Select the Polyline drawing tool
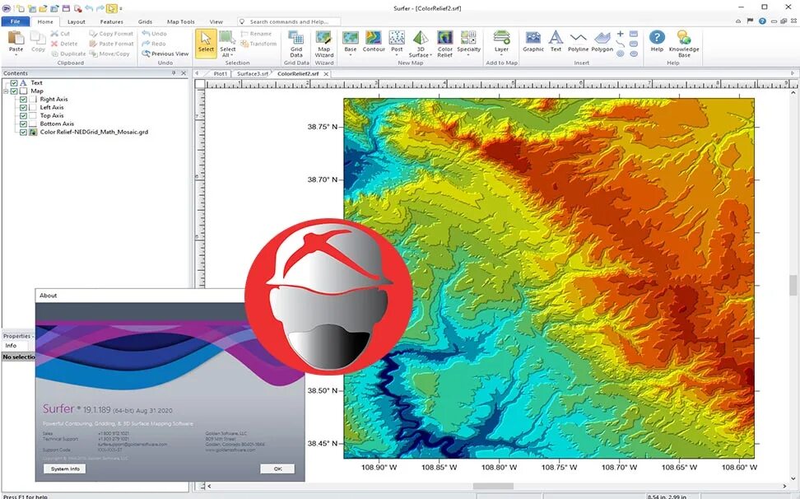800x499 pixels. pos(578,41)
